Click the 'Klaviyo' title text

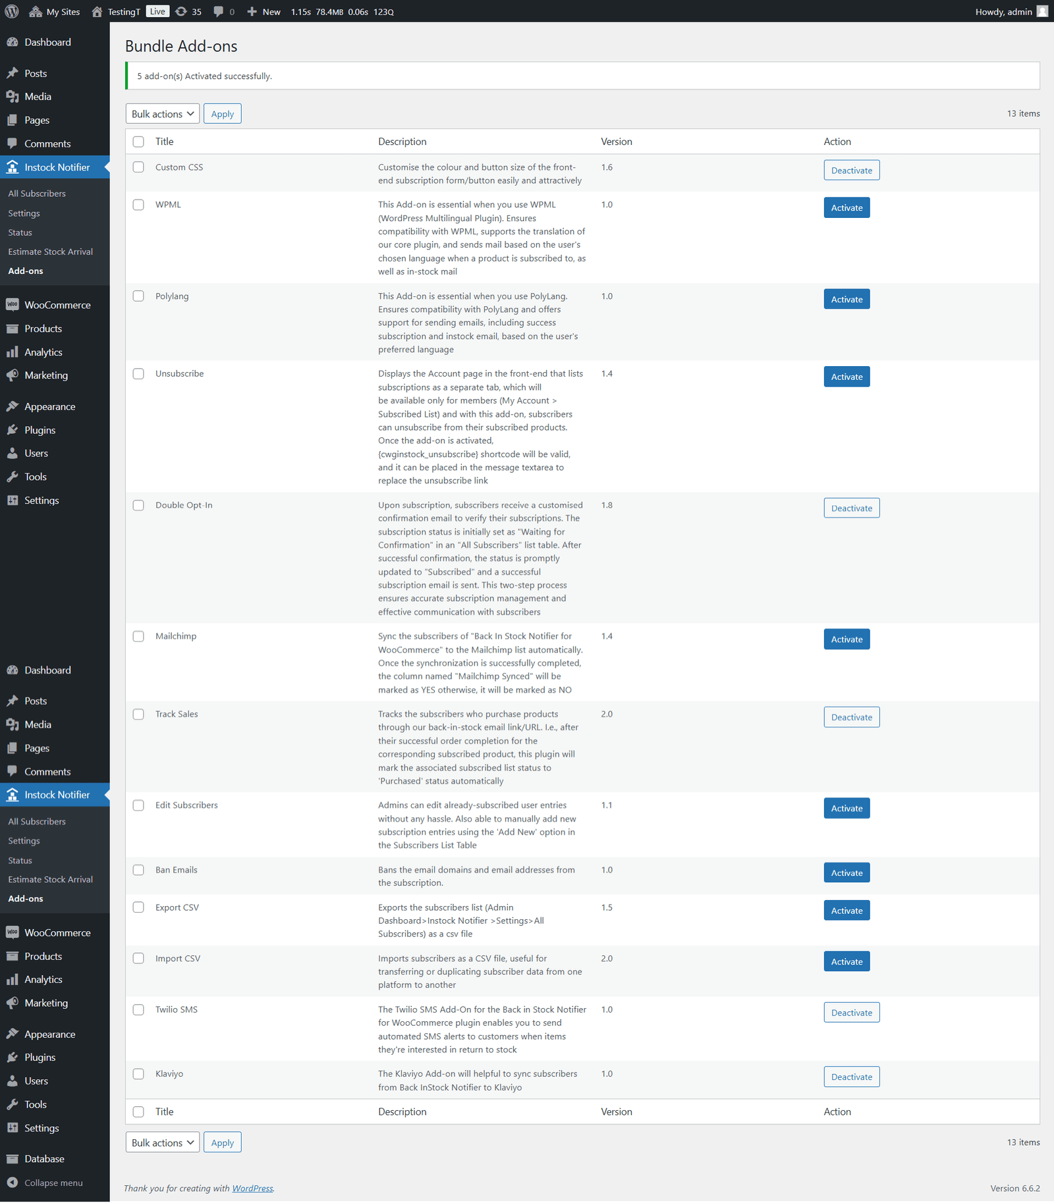click(x=169, y=1074)
